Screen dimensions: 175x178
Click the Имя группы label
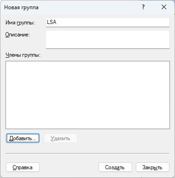click(x=20, y=23)
